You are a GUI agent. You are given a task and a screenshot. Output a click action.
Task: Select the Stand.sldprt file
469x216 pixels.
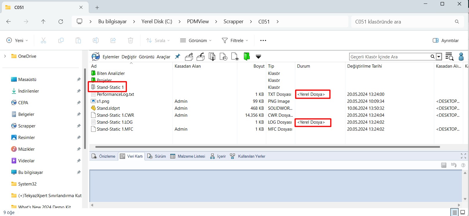(108, 108)
